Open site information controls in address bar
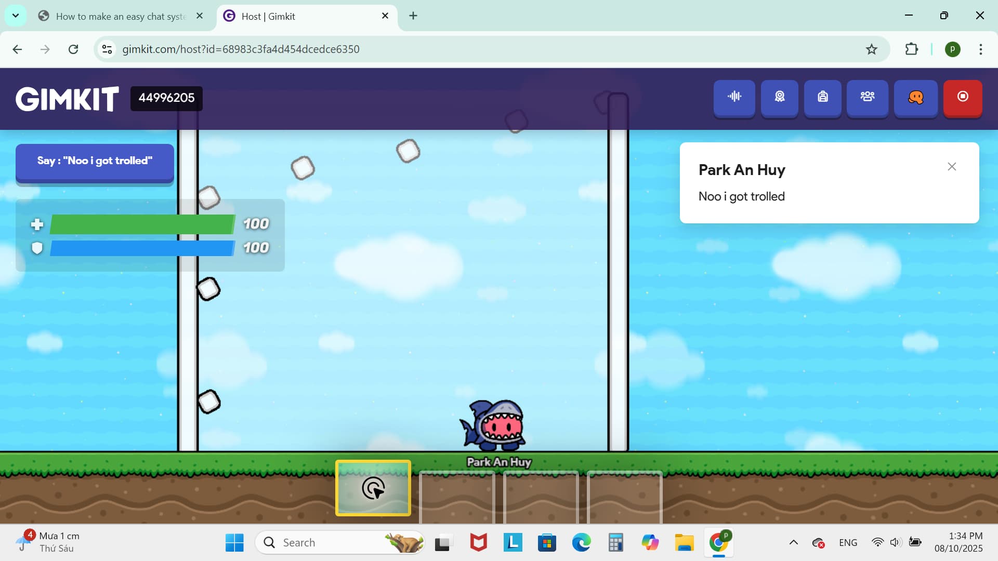The height and width of the screenshot is (561, 998). click(x=107, y=49)
